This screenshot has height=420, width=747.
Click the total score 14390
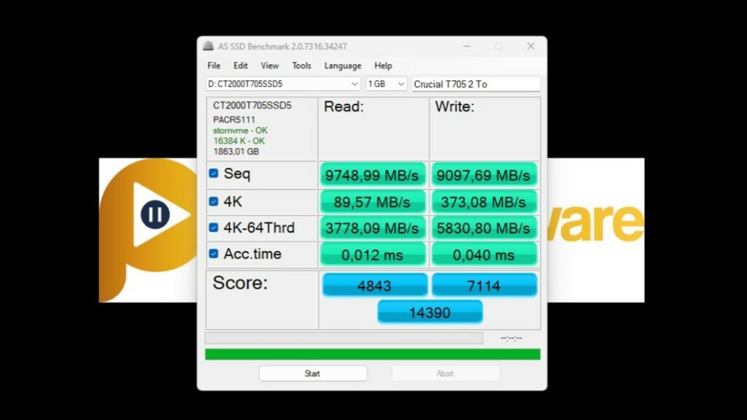coord(430,312)
